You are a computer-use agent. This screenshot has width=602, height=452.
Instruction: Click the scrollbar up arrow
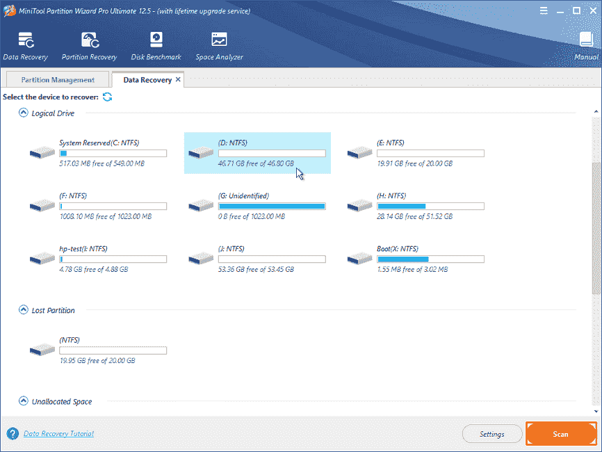[596, 112]
